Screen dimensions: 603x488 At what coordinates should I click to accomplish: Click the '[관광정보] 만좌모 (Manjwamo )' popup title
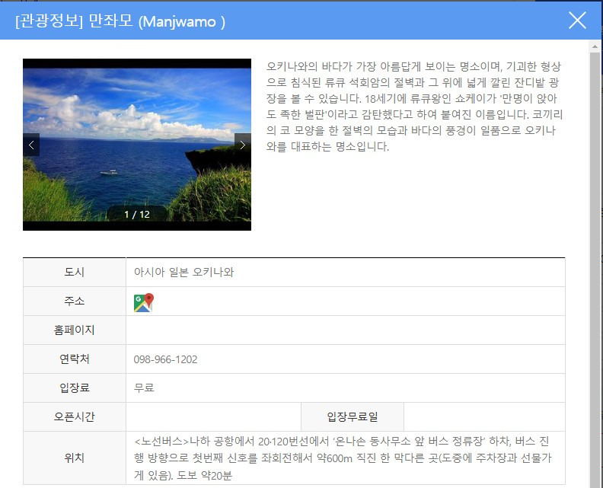coord(120,21)
